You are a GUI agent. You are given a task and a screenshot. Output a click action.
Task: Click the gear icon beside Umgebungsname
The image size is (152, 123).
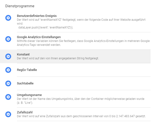tap(8, 97)
